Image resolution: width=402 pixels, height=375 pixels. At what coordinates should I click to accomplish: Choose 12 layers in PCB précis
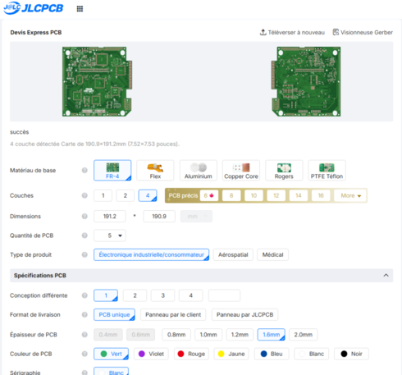[276, 195]
